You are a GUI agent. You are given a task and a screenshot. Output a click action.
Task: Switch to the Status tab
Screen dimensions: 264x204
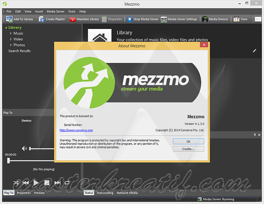click(x=89, y=193)
